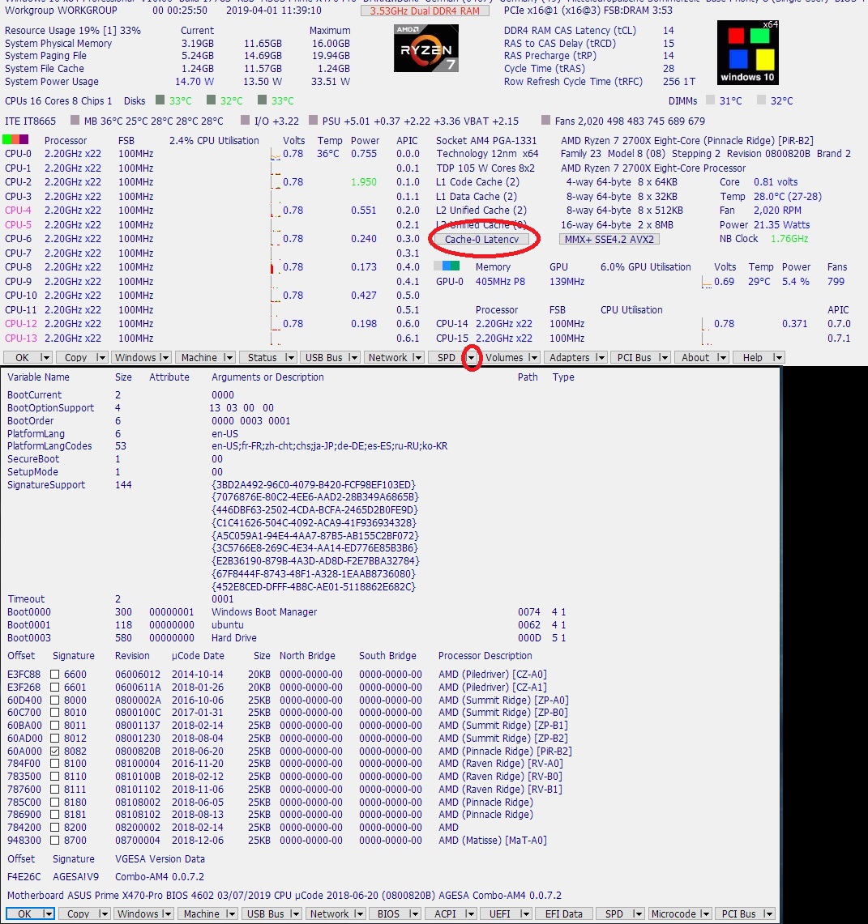Viewport: 868px width, 924px height.
Task: Click the MB temperature square by IT8665
Action: pyautogui.click(x=75, y=120)
